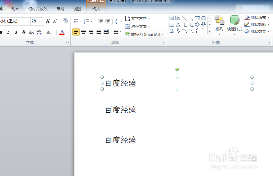Select straight line shape
This screenshot has width=273, height=176.
click(x=184, y=18)
